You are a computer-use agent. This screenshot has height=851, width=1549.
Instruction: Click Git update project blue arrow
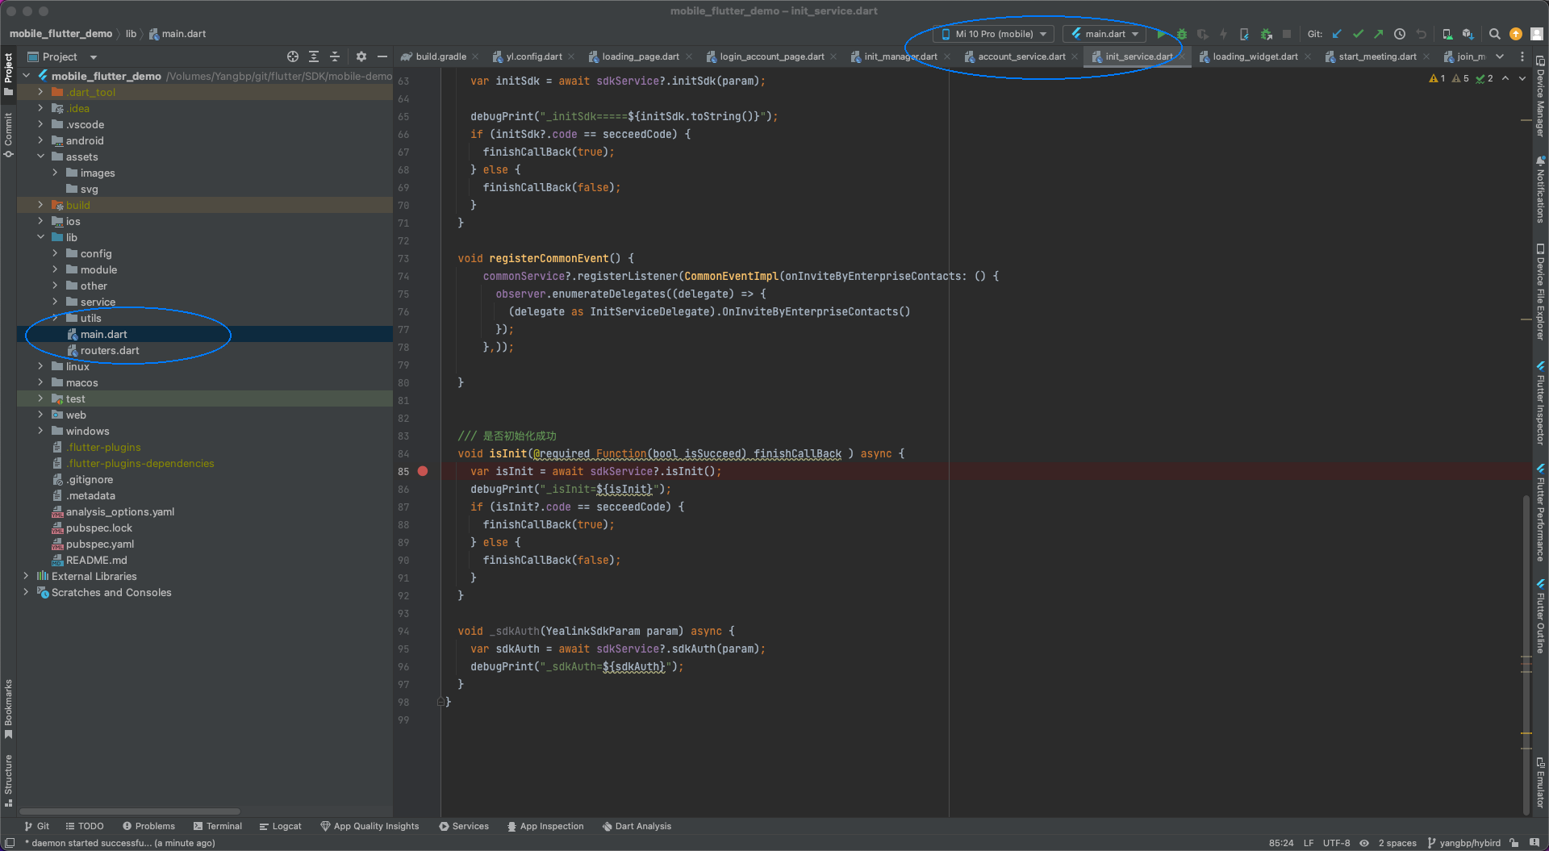coord(1337,34)
